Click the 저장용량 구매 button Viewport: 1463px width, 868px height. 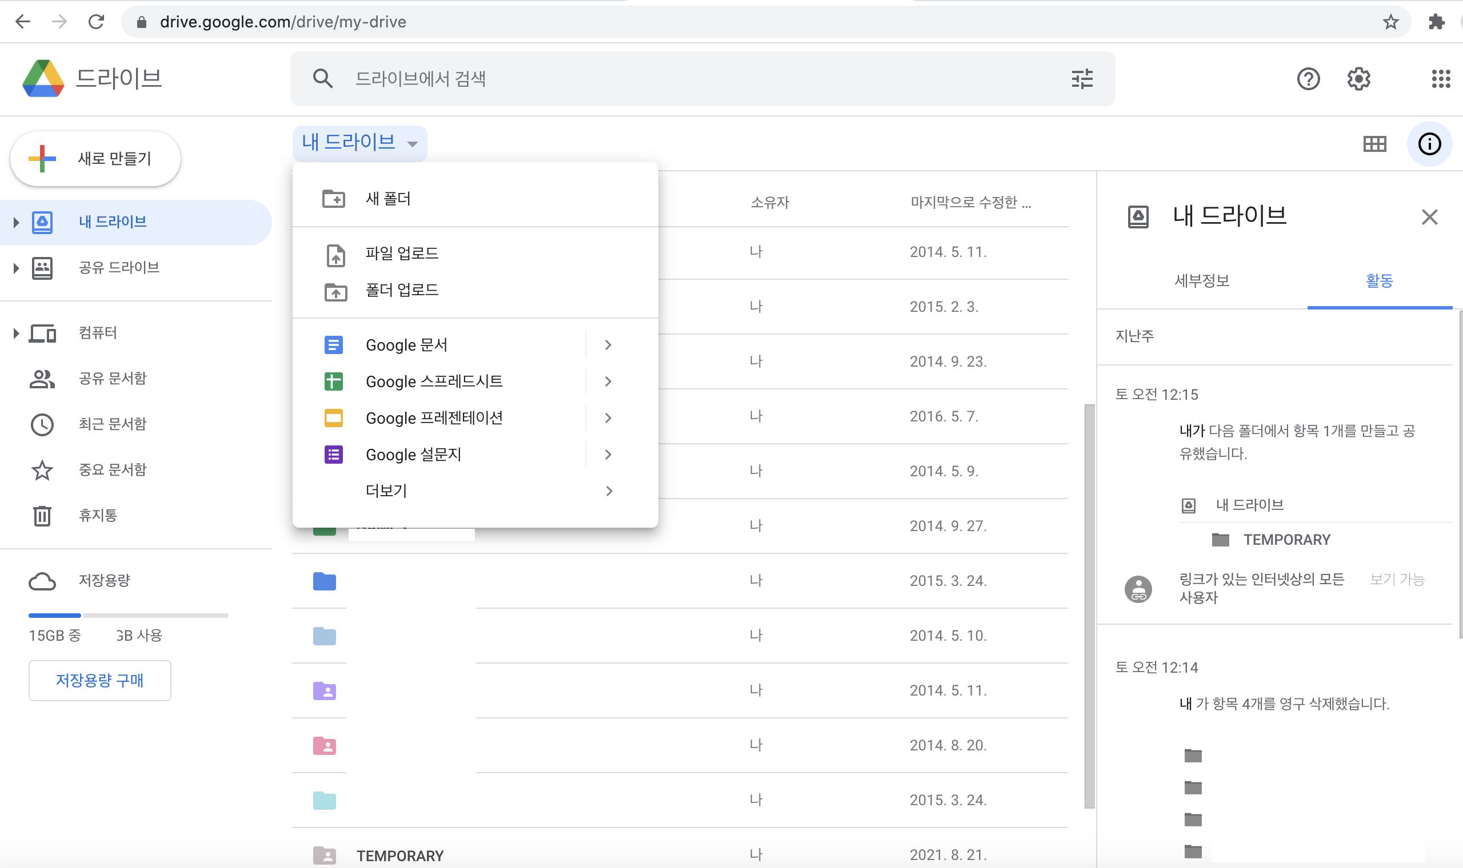pyautogui.click(x=99, y=680)
